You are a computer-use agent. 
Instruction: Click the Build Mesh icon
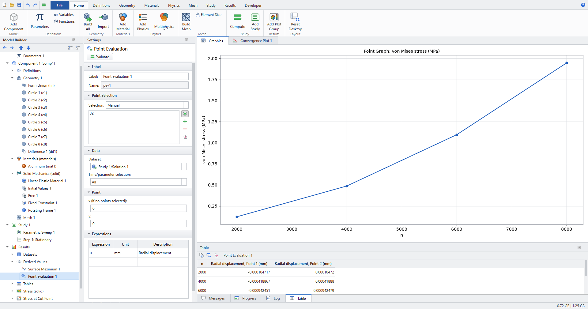(186, 17)
